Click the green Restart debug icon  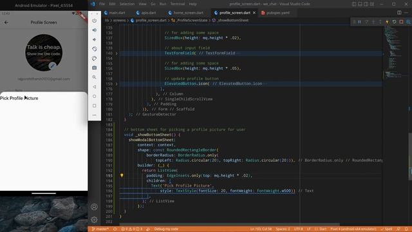click(x=394, y=22)
